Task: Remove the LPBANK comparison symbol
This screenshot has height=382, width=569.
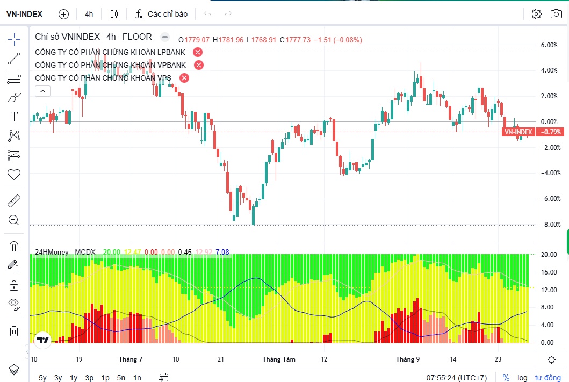Action: point(197,52)
